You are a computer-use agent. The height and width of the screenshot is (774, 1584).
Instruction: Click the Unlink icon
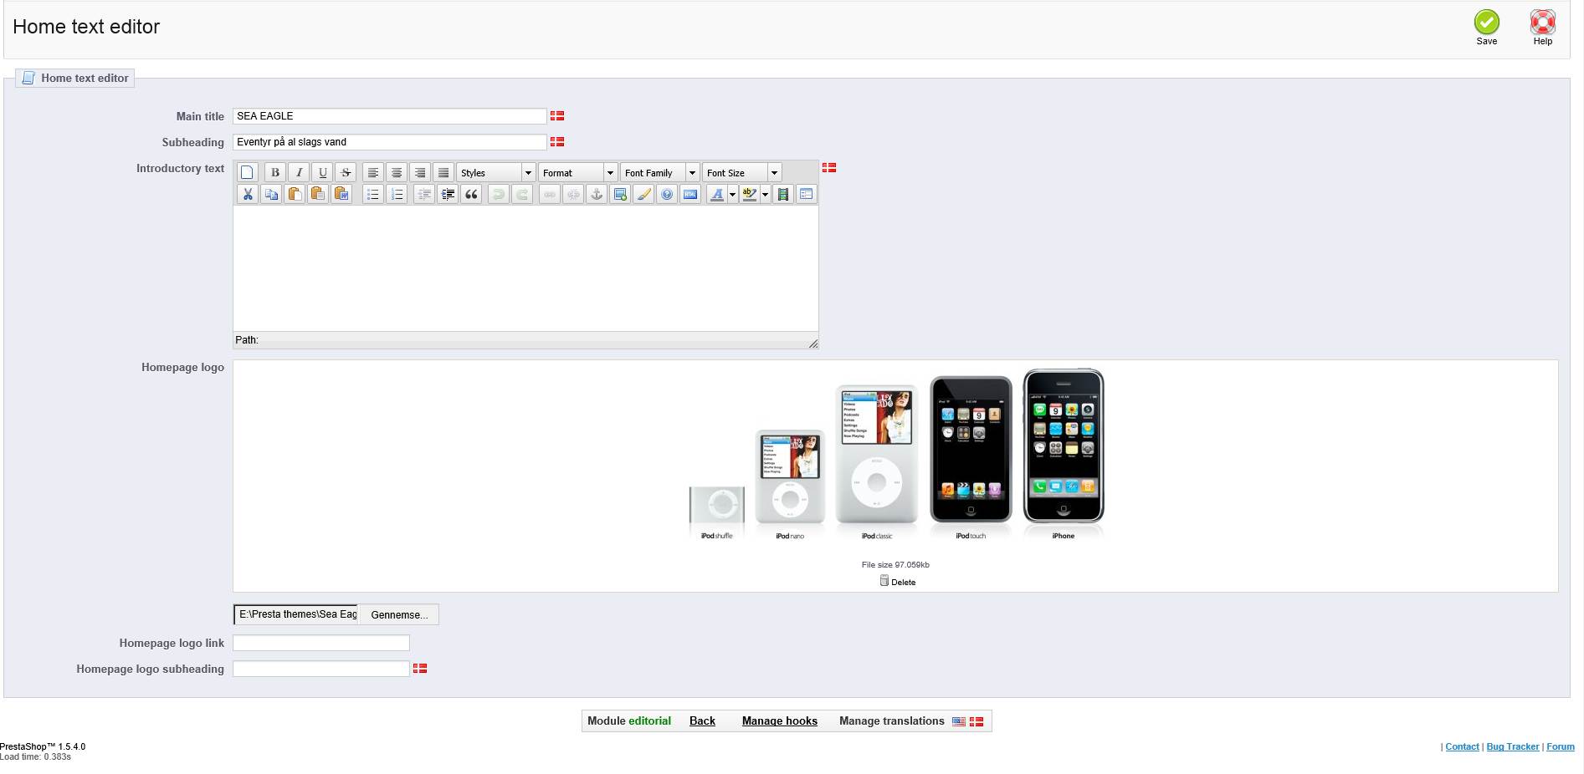[x=573, y=194]
